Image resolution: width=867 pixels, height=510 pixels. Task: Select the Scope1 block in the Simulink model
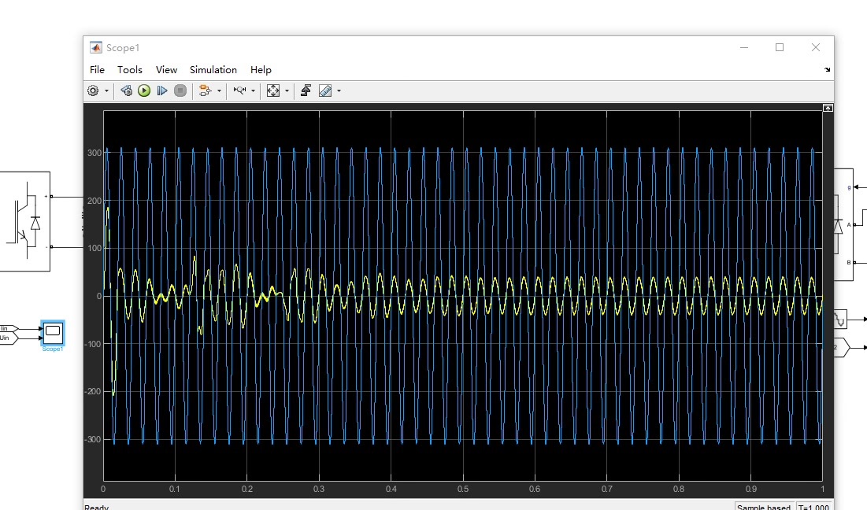click(x=53, y=332)
